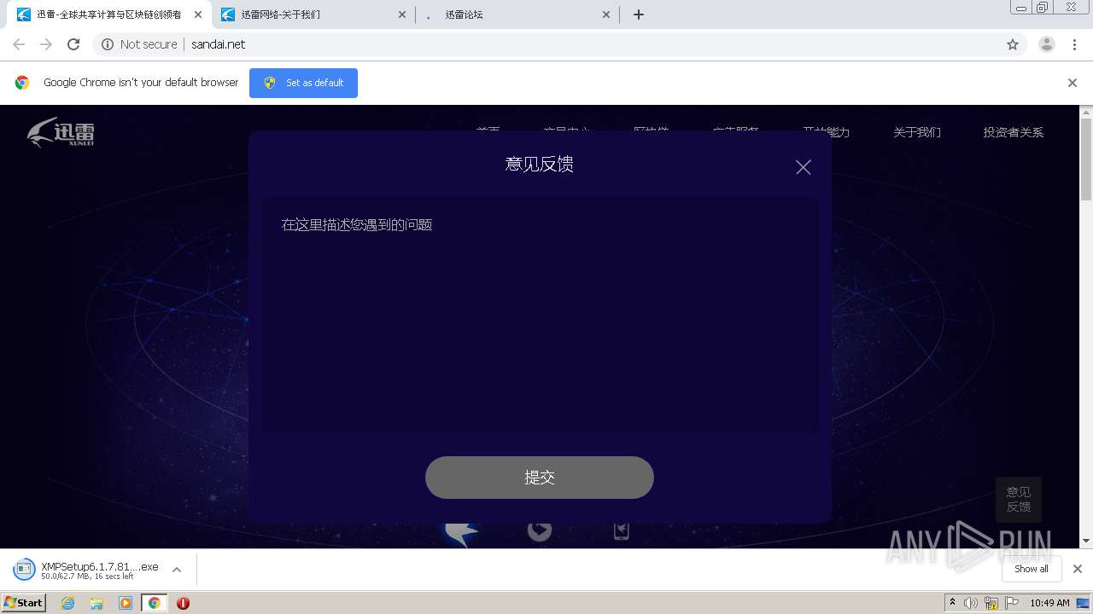This screenshot has height=614, width=1093.
Task: Open the 意见反馈 floating side button
Action: point(1019,499)
